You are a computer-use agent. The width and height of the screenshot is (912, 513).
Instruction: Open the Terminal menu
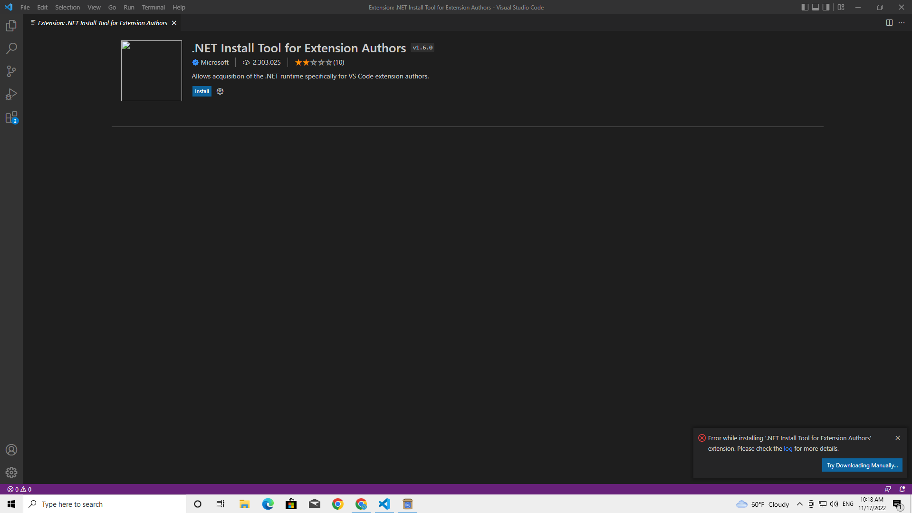click(x=154, y=7)
